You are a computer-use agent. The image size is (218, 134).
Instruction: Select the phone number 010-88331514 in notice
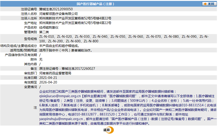(x=193, y=105)
